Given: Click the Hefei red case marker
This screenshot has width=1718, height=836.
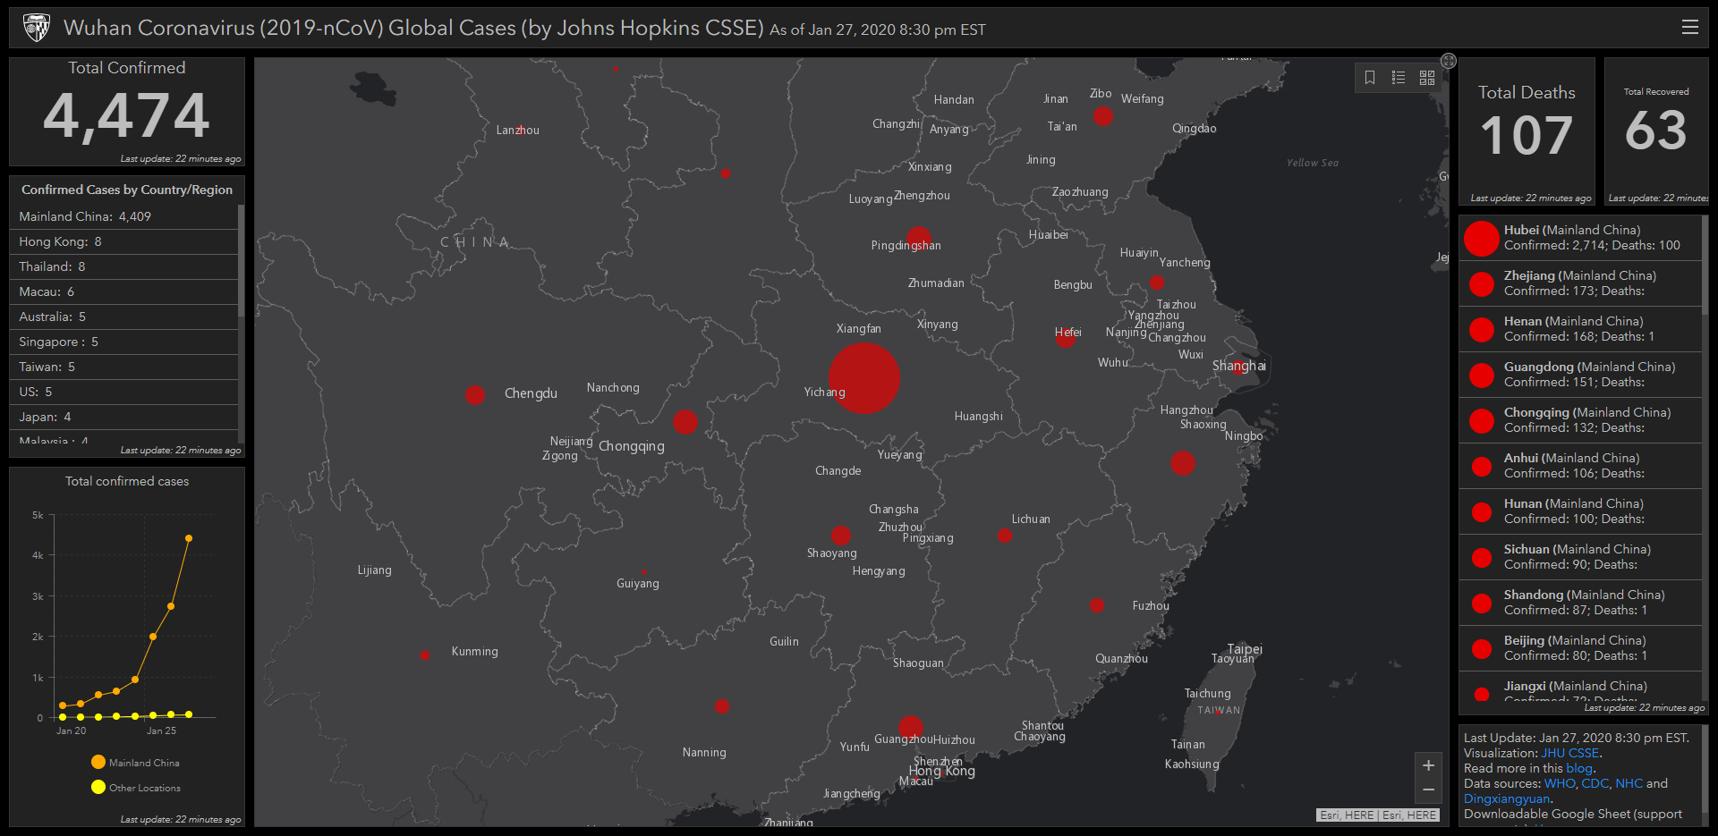Looking at the screenshot, I should [x=1065, y=337].
